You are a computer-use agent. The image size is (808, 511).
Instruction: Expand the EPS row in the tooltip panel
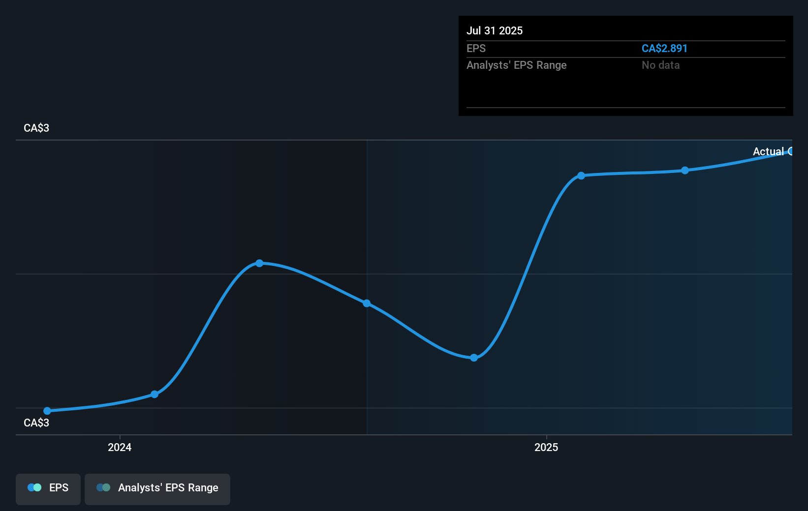click(476, 49)
